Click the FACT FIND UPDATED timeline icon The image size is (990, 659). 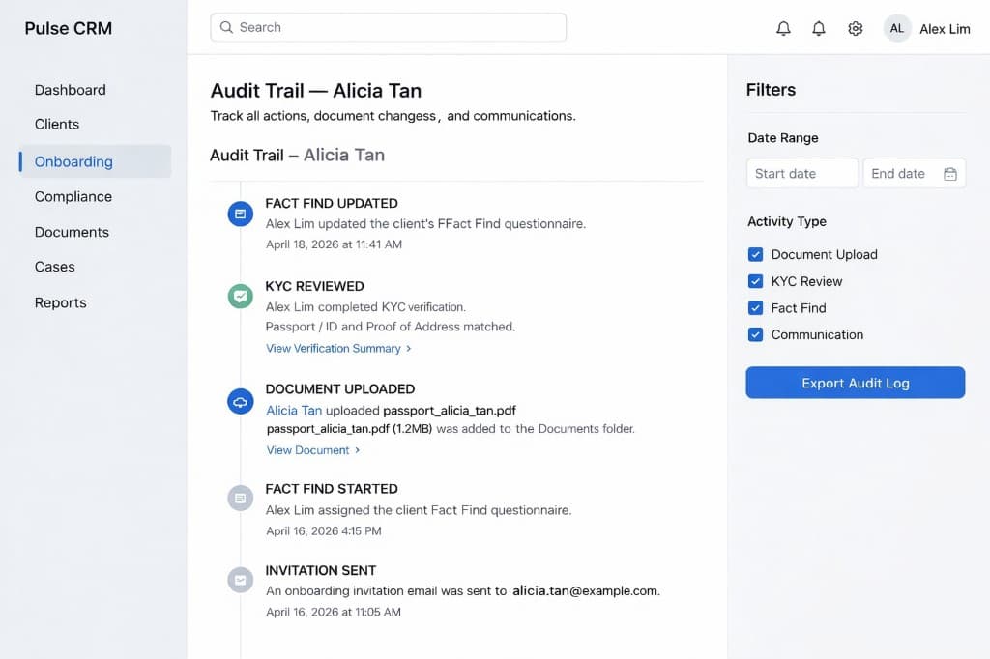tap(240, 213)
